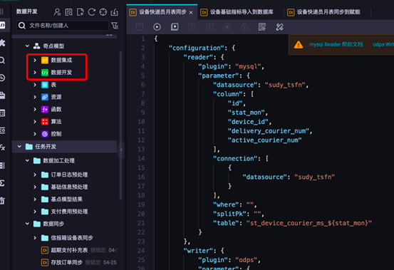Image resolution: width=394 pixels, height=270 pixels.
Task: Collapse the left panel with the arrow handle
Action: [121, 150]
